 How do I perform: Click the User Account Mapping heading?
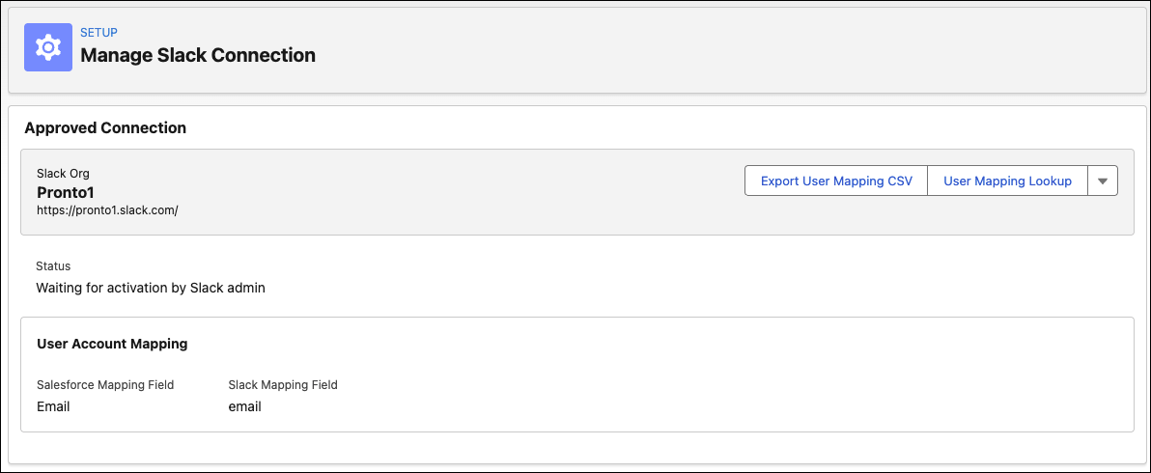click(112, 344)
